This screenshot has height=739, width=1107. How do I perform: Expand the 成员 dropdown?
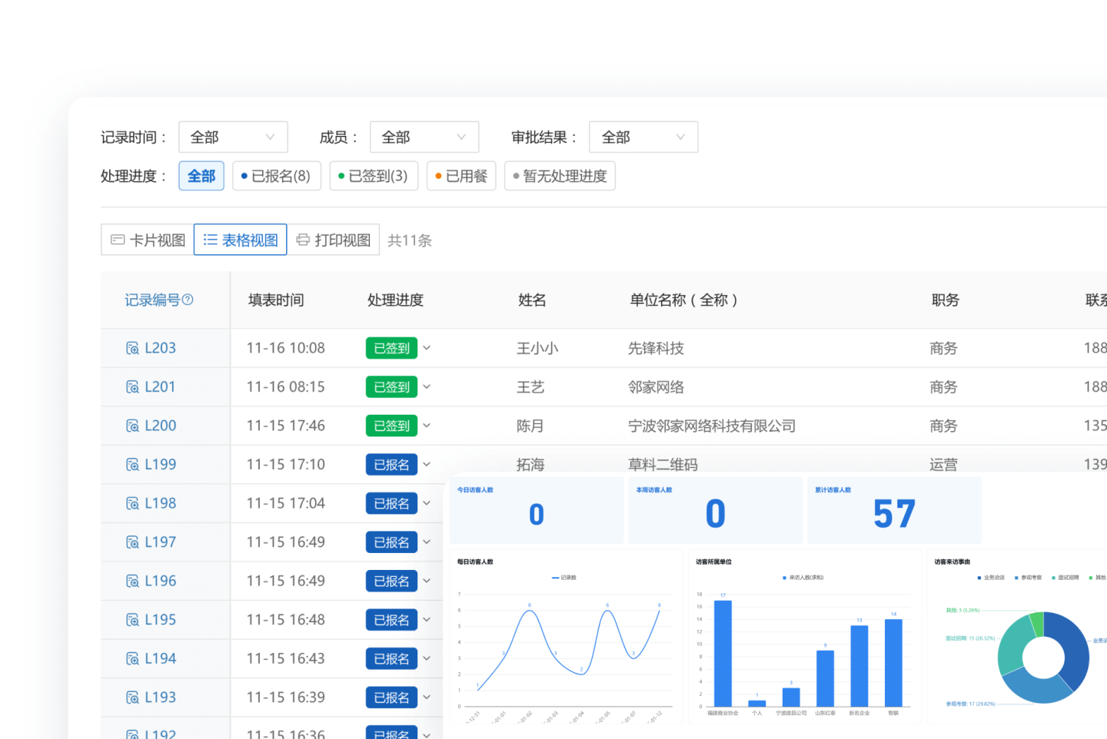point(424,137)
